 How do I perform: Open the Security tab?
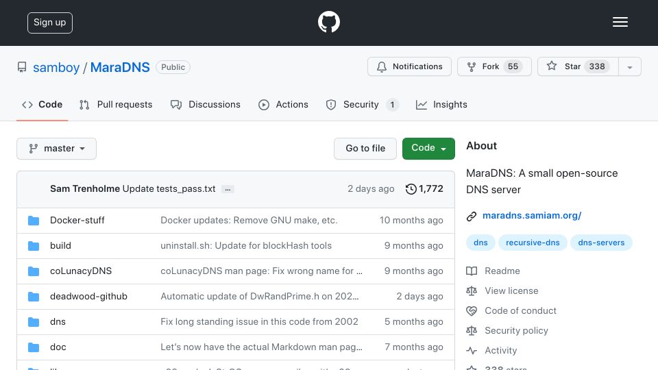362,104
